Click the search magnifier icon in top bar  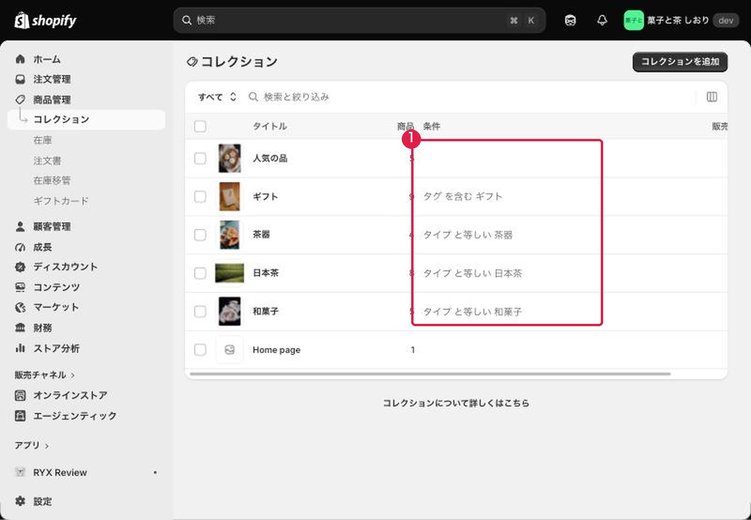pos(186,20)
